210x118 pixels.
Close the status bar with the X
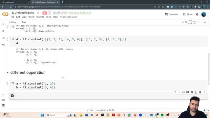point(208,110)
